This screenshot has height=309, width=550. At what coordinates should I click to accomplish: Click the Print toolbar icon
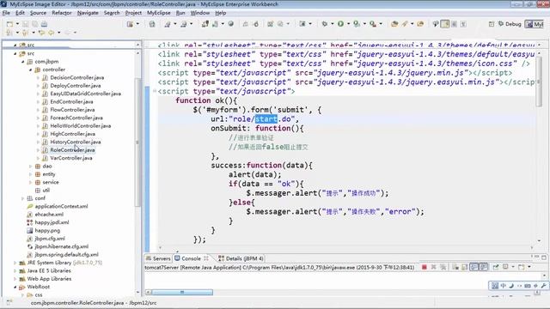tap(44, 24)
